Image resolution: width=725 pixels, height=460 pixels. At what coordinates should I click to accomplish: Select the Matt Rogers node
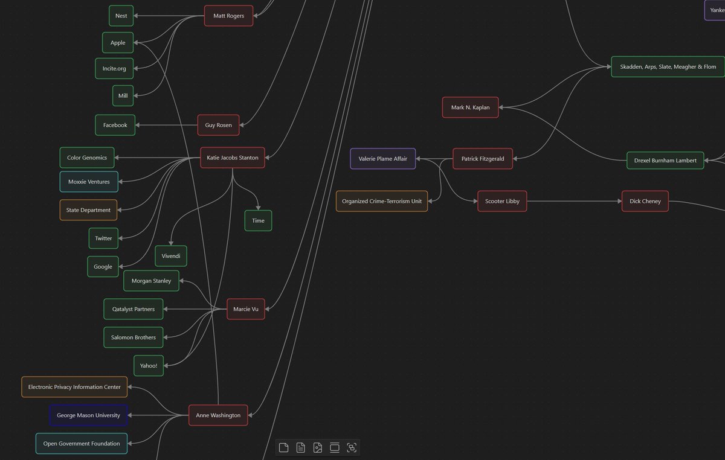point(228,16)
